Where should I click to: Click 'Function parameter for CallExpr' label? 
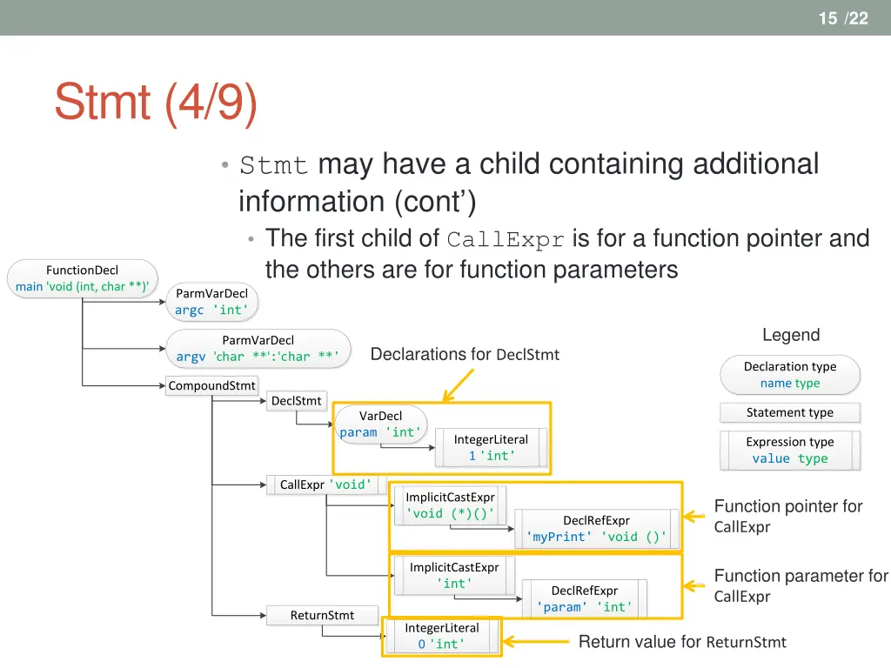(801, 585)
